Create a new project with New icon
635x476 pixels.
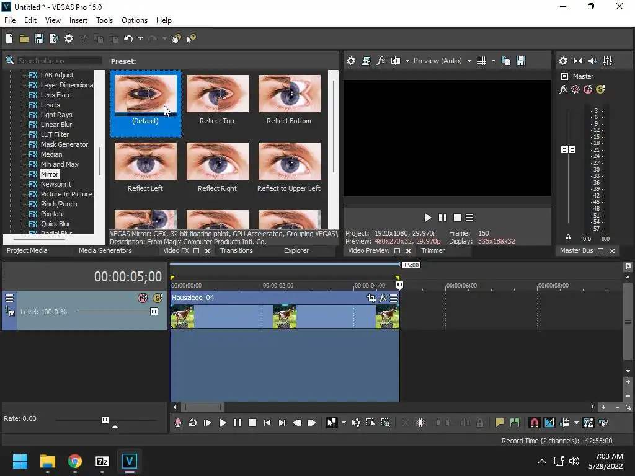9,38
